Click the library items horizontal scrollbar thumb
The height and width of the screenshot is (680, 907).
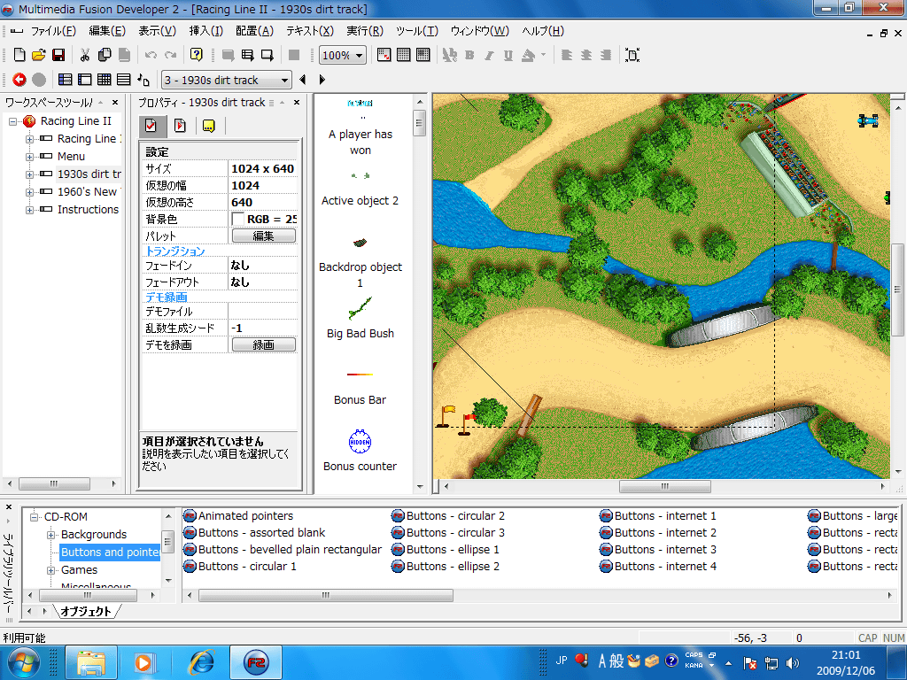coord(326,595)
